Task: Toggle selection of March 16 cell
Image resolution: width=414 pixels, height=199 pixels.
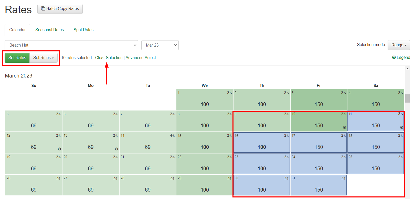Action: coord(262,142)
